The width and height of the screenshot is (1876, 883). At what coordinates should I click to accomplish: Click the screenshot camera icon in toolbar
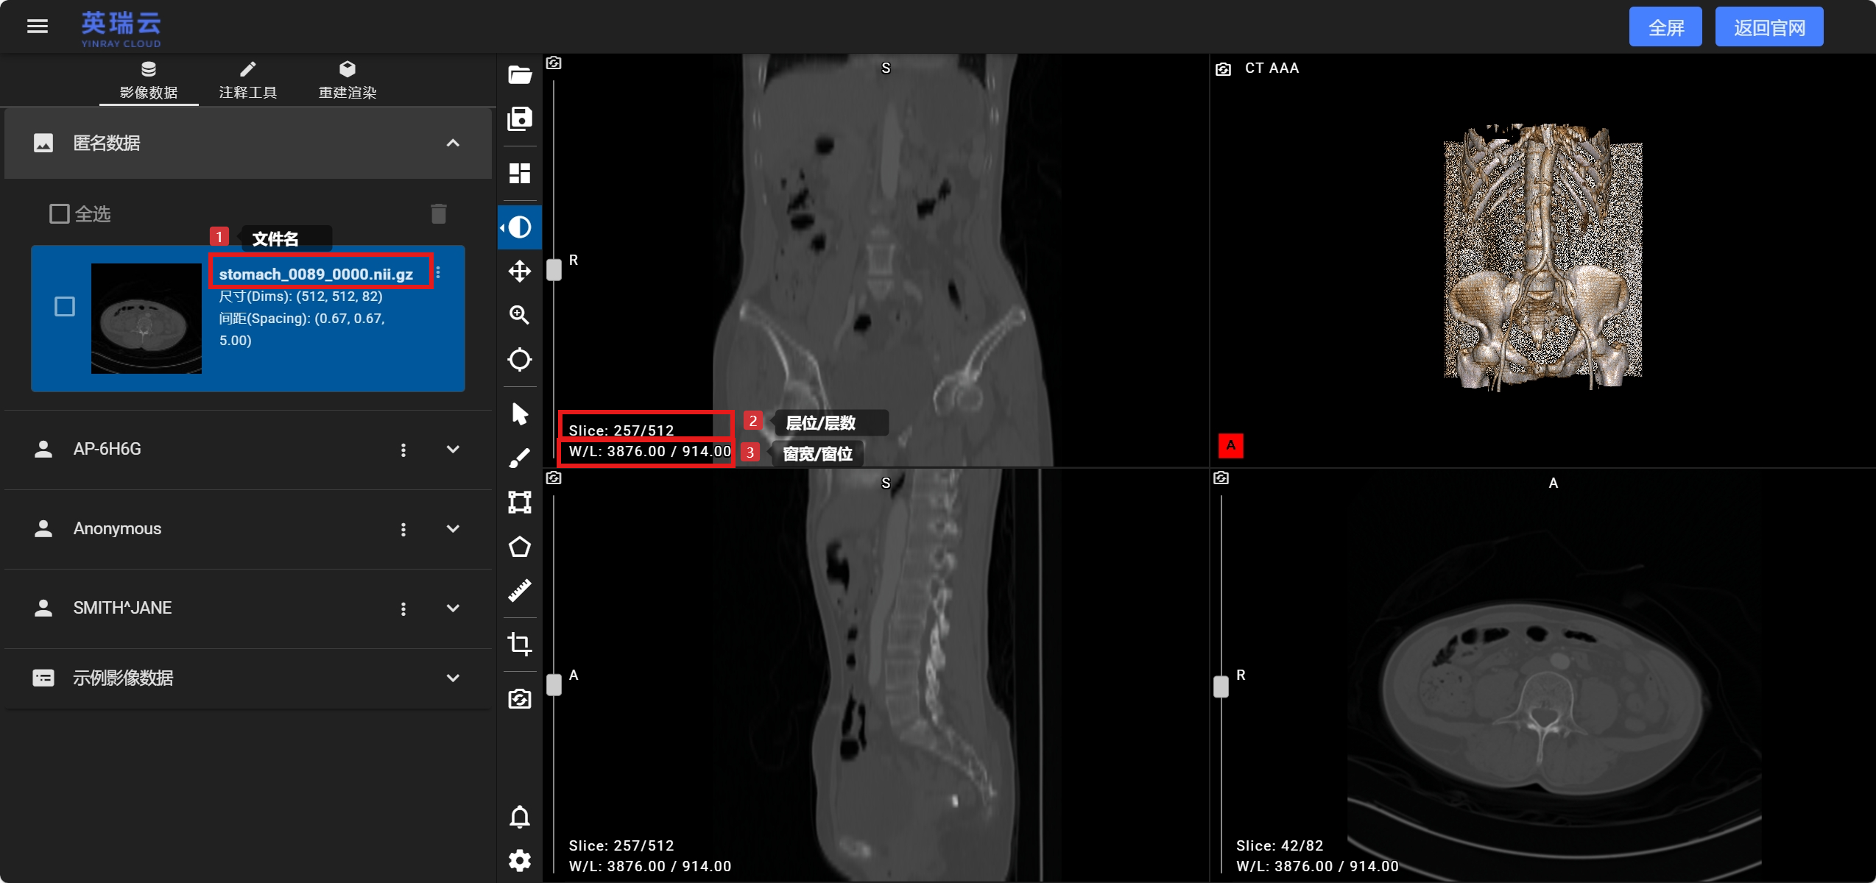pos(520,698)
